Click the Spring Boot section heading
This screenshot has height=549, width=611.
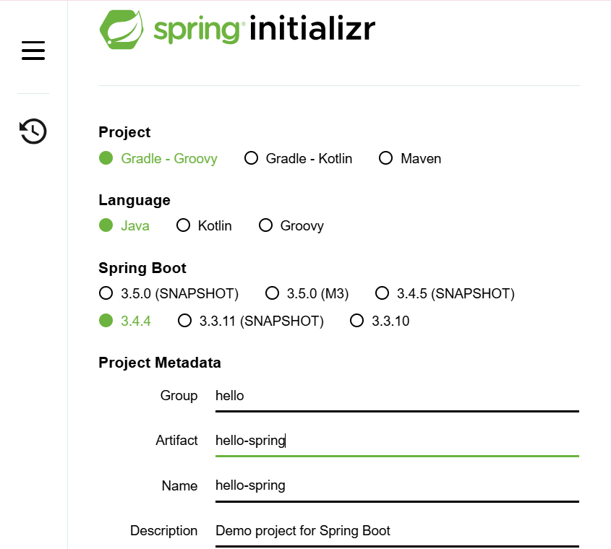point(142,268)
